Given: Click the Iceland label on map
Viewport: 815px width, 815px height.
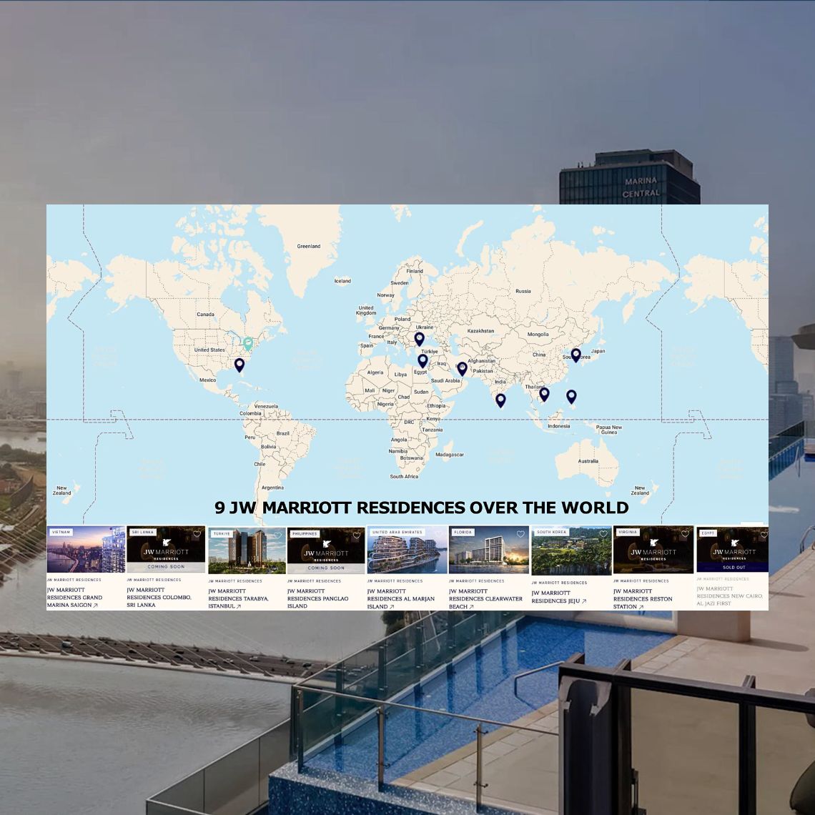Looking at the screenshot, I should [342, 281].
